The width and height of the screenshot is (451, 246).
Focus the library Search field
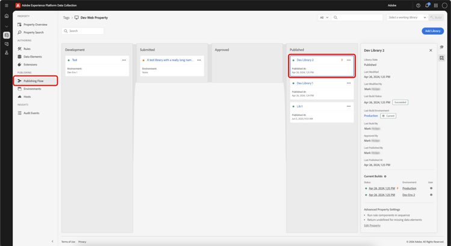click(x=82, y=31)
